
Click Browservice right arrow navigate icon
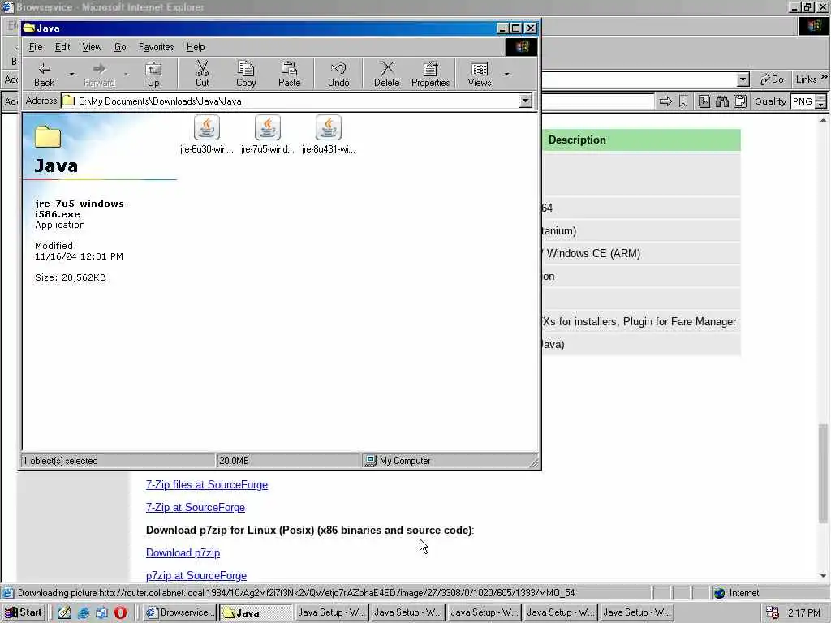click(x=665, y=101)
